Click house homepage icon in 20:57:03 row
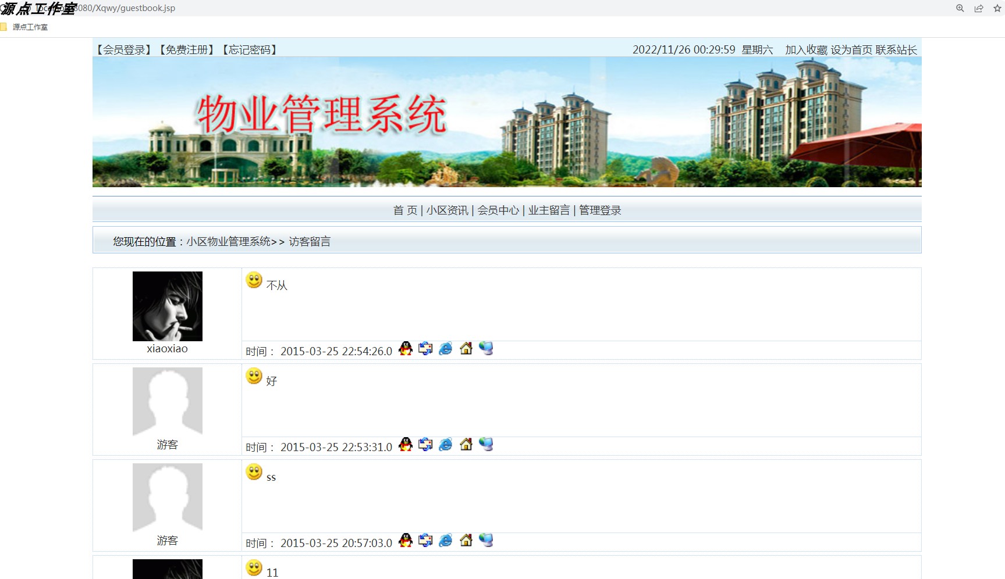Image resolution: width=1005 pixels, height=579 pixels. pyautogui.click(x=466, y=541)
